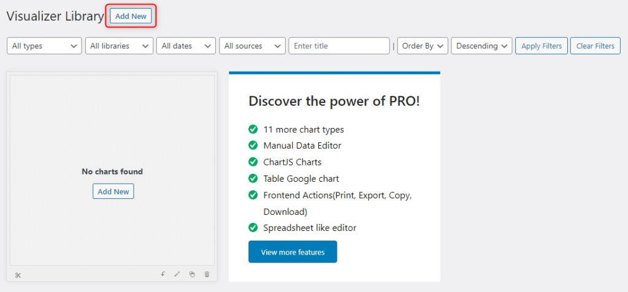Open the Order By dropdown
Image resolution: width=628 pixels, height=292 pixels.
[x=423, y=46]
